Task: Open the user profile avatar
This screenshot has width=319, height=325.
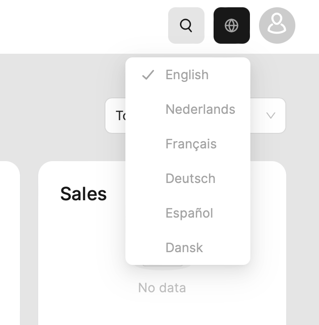Action: (277, 25)
